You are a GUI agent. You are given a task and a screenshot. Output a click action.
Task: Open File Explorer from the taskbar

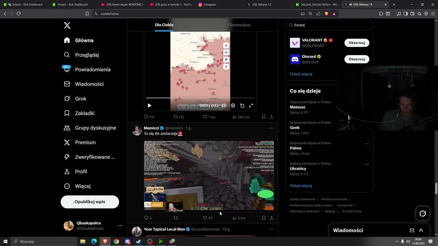click(83, 242)
